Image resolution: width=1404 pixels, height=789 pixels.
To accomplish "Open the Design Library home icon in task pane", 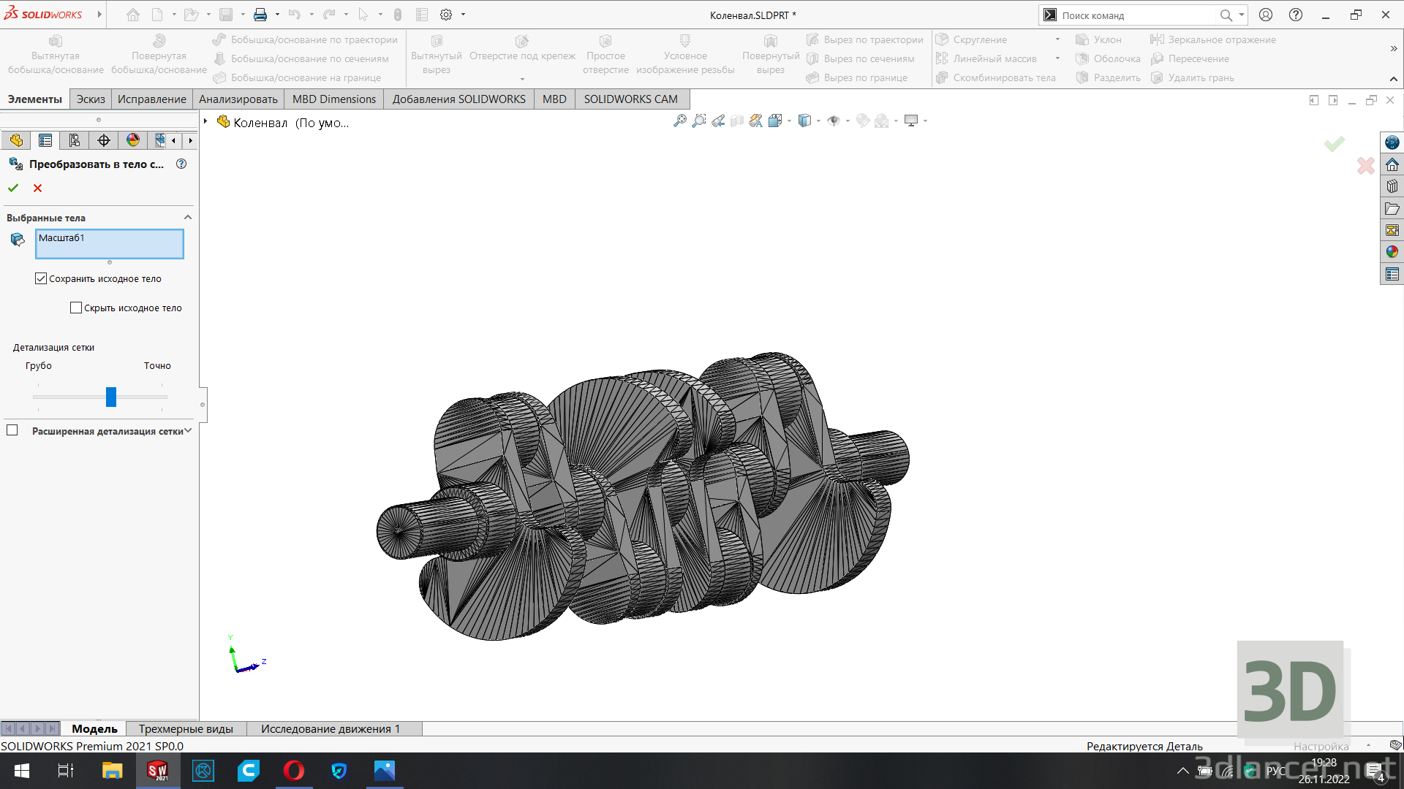I will coord(1392,164).
